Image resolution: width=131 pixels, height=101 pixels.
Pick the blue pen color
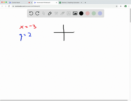point(100,13)
